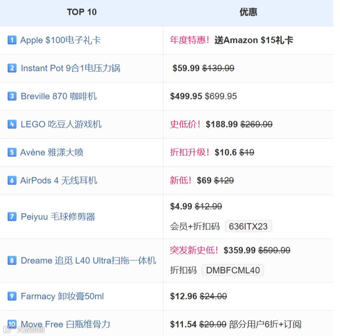Click the struck-through $29.99 price

pos(213,324)
